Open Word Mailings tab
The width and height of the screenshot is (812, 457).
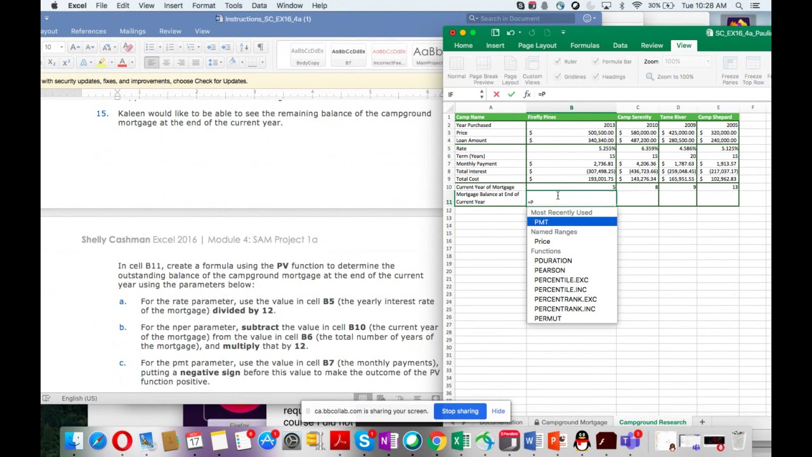point(133,31)
